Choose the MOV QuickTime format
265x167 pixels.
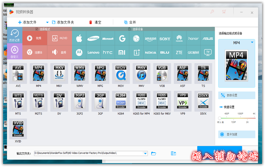(121, 73)
